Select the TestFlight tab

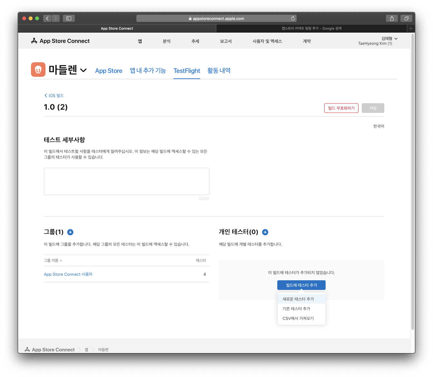tap(187, 71)
